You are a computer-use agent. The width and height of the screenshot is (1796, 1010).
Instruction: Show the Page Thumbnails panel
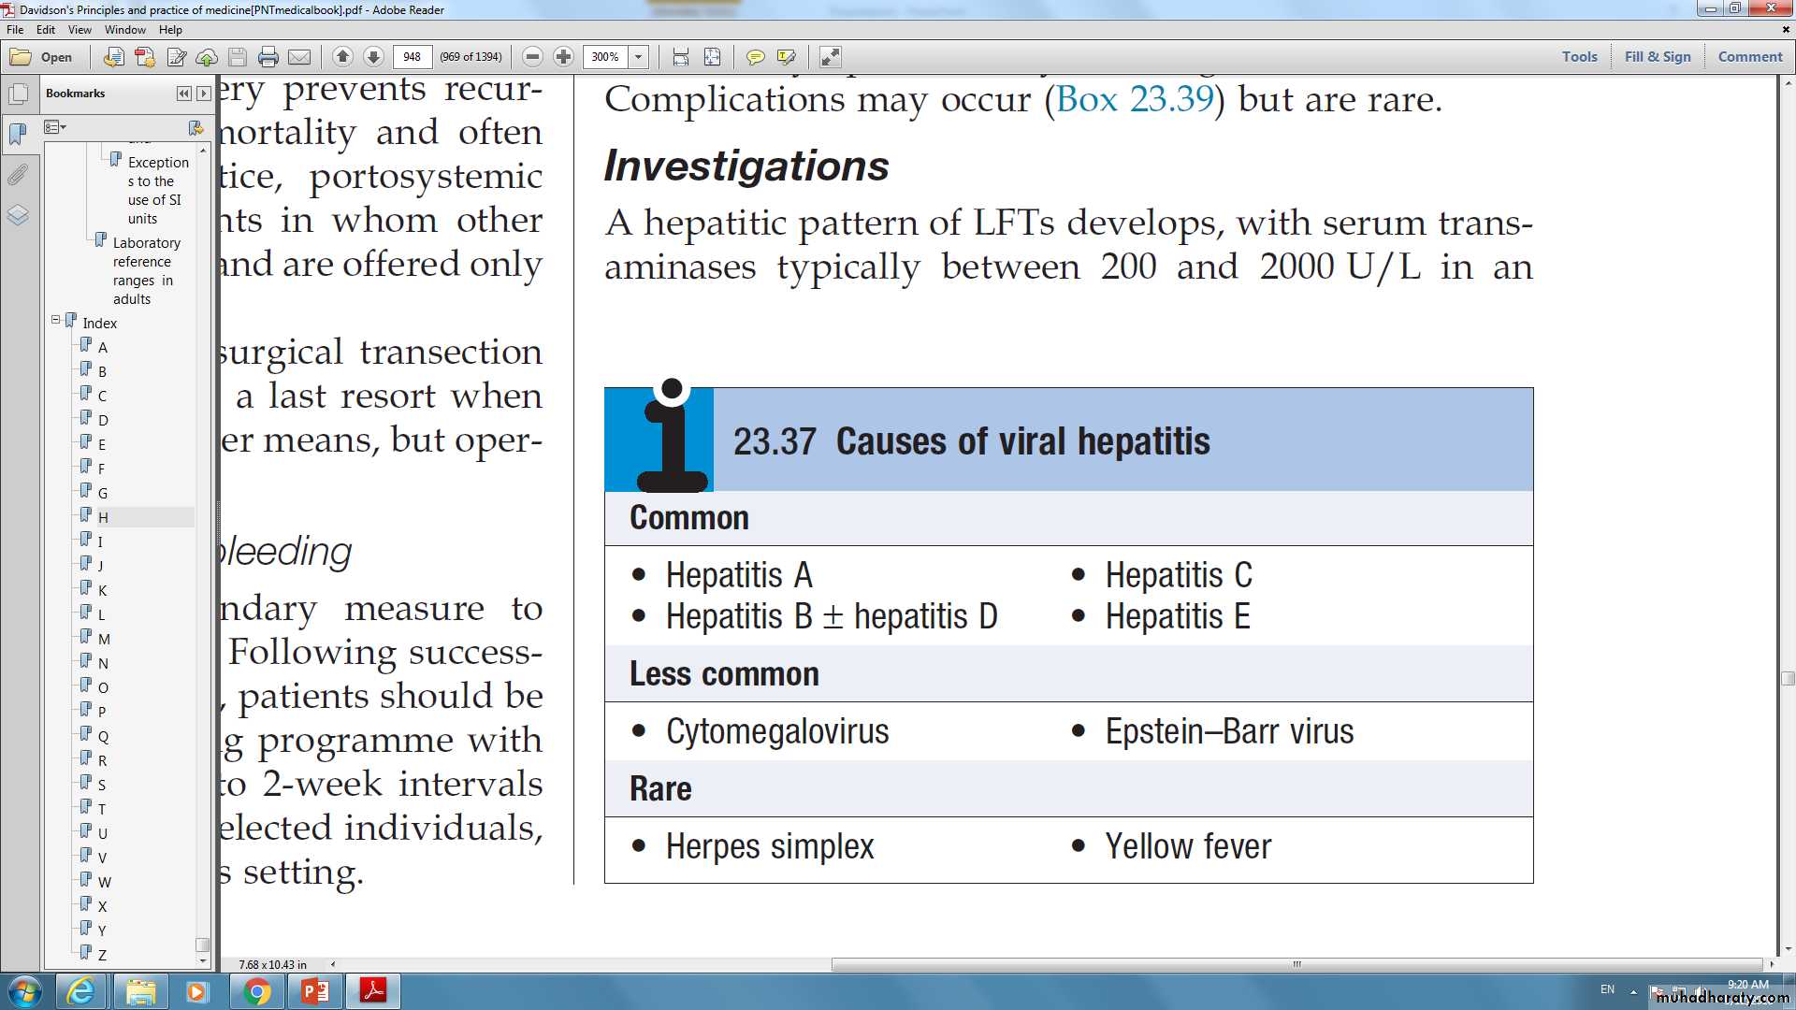click(18, 94)
